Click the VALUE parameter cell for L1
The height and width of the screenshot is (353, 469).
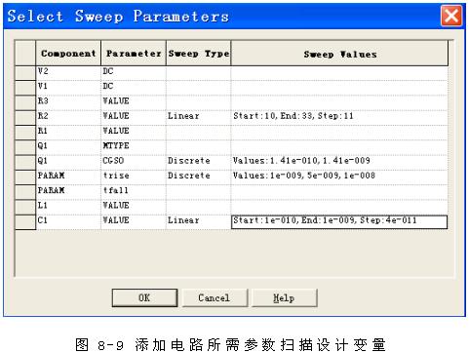pyautogui.click(x=134, y=206)
